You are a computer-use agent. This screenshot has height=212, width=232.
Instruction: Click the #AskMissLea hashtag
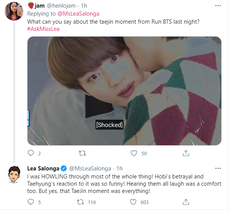click(x=44, y=29)
